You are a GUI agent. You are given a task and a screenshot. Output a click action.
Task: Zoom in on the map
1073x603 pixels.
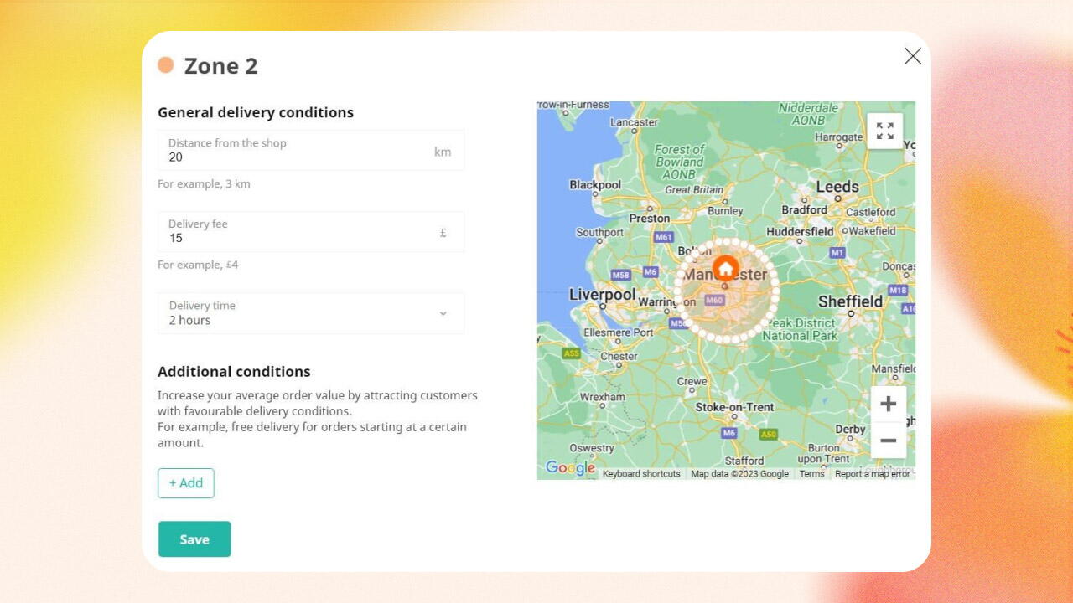click(x=889, y=405)
